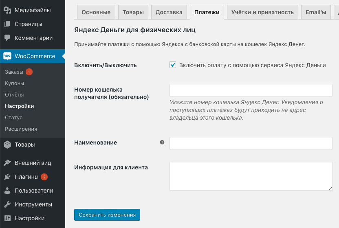Go to Купоны in WooCommerce submenu
The width and height of the screenshot is (339, 228).
pyautogui.click(x=15, y=83)
